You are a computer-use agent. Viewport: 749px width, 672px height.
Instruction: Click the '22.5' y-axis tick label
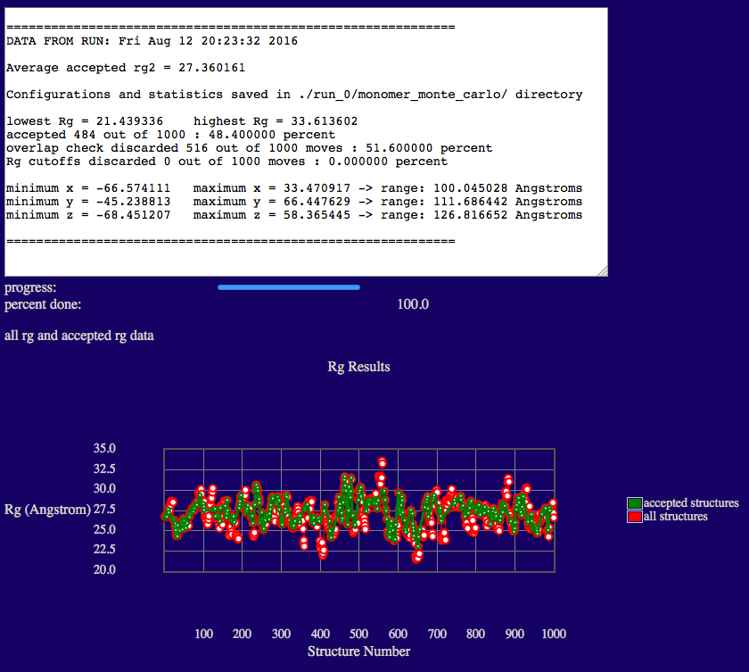pos(104,549)
